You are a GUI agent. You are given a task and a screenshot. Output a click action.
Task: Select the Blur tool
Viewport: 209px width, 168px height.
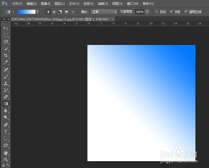point(5,111)
